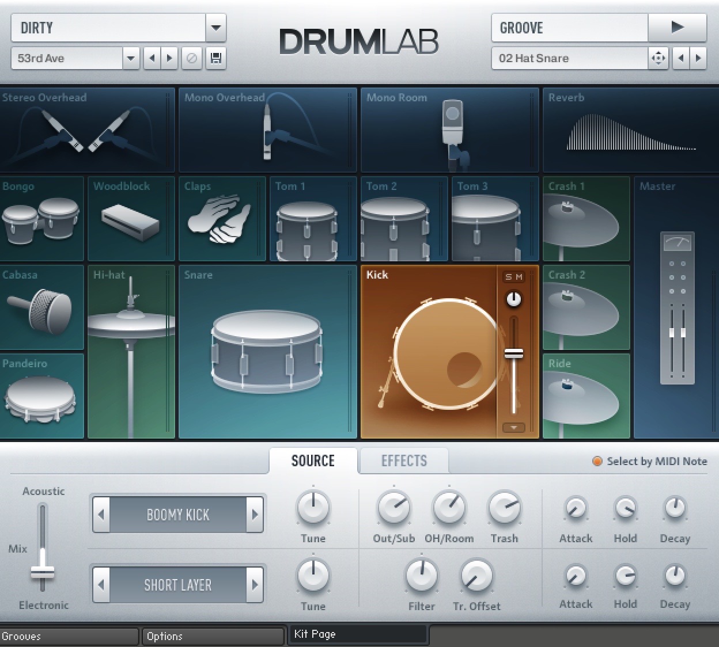
Task: Open the Kit Page tab
Action: click(358, 634)
